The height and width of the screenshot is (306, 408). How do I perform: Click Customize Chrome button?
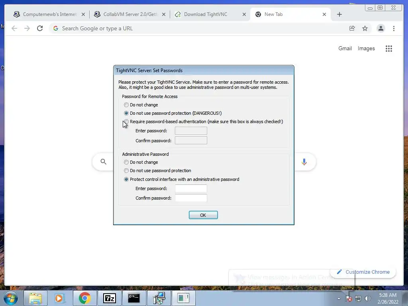[x=363, y=272]
